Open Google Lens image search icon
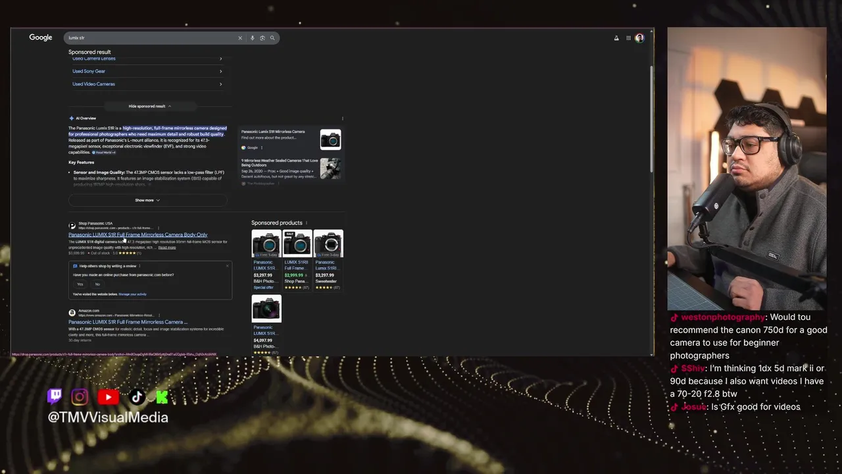The image size is (842, 474). [262, 38]
